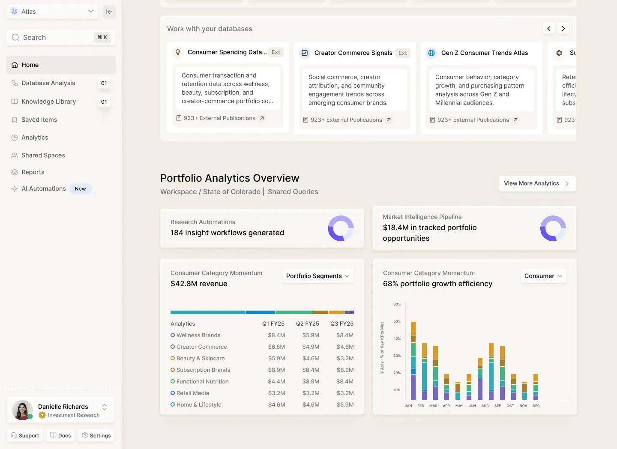Viewport: 617px width, 449px height.
Task: Click the Beauty & Skincare row
Action: point(262,359)
